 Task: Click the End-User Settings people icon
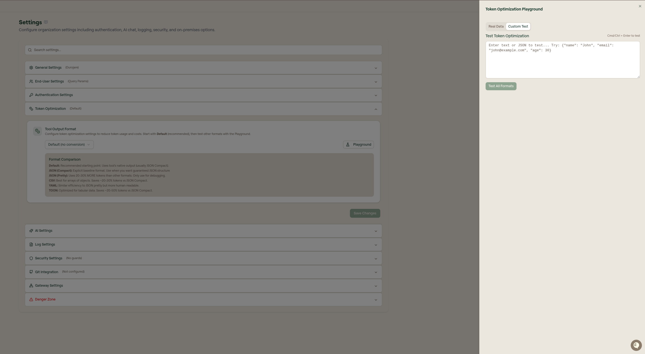point(31,81)
